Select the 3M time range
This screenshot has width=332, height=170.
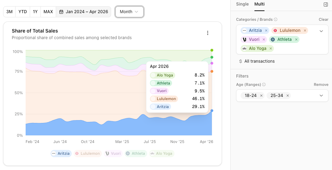point(9,12)
